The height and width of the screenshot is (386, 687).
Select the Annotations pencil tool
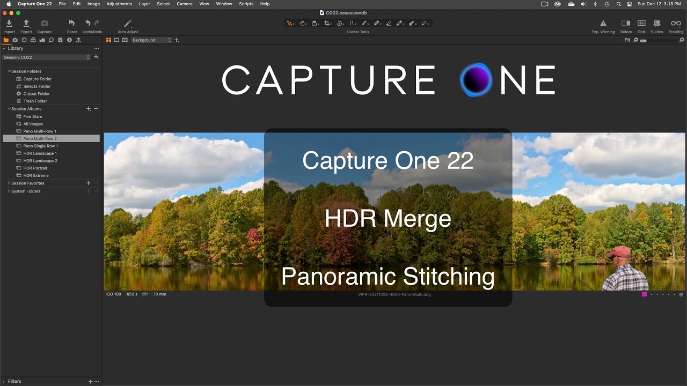pyautogui.click(x=425, y=23)
